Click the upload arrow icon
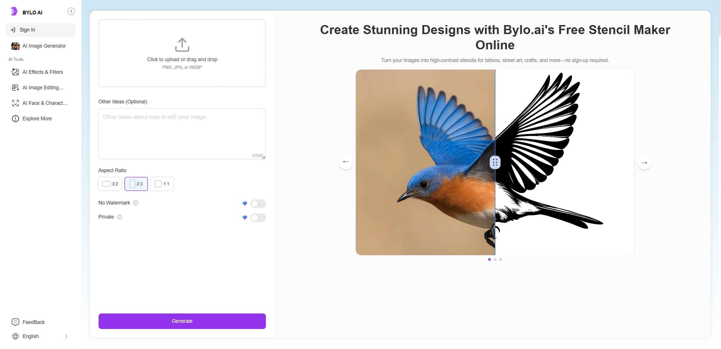 (x=182, y=45)
